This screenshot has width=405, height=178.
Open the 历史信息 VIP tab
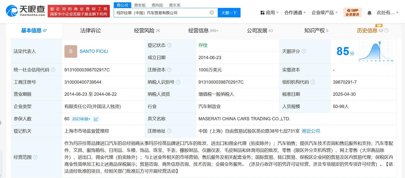pyautogui.click(x=370, y=31)
